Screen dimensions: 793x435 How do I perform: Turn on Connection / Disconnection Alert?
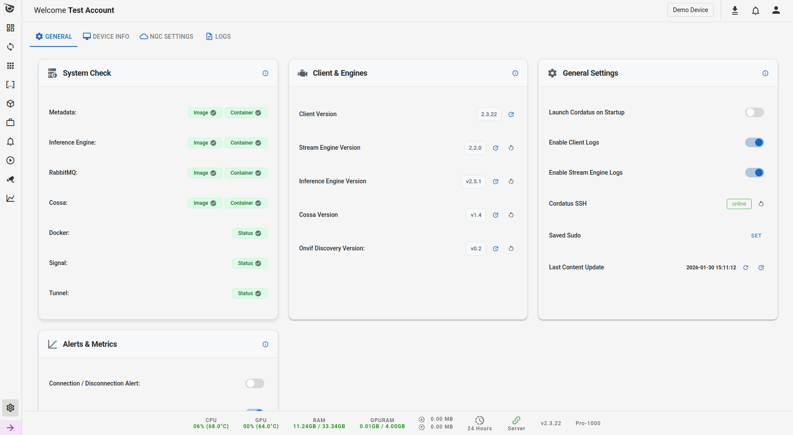(x=254, y=383)
